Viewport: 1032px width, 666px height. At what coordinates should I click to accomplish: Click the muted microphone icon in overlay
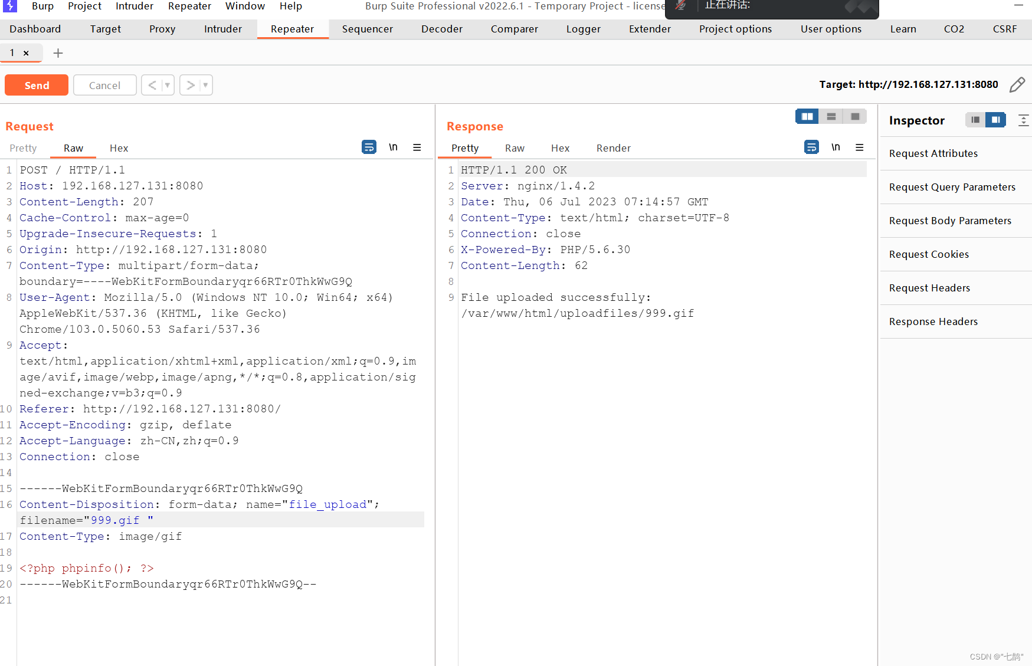pyautogui.click(x=680, y=5)
